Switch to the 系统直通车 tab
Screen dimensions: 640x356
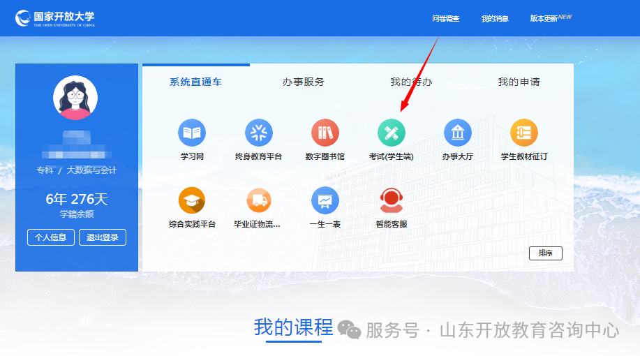click(x=195, y=82)
